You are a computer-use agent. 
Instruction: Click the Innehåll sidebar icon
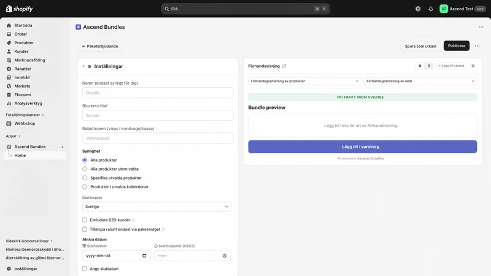[x=9, y=77]
